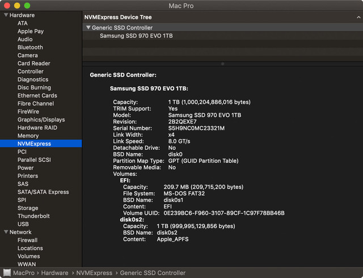Click the chevron beside NVMExpress Device Tree header
Image resolution: width=363 pixels, height=278 pixels.
tap(358, 18)
